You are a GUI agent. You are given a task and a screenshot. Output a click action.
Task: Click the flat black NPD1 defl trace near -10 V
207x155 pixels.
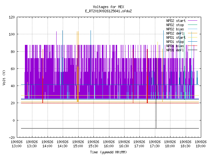click(x=110, y=128)
